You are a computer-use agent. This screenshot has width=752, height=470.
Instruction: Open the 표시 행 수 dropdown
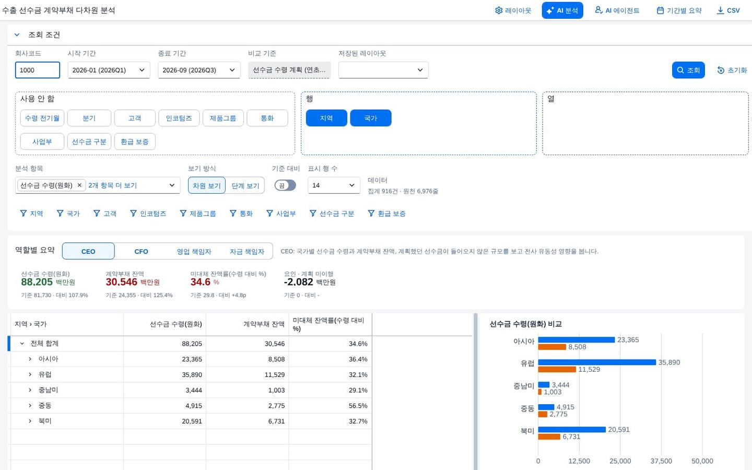click(x=334, y=185)
